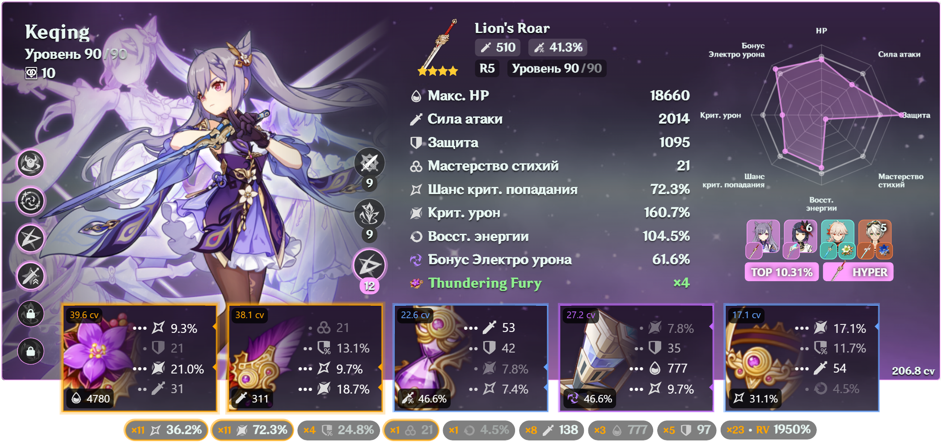Click the first constellation icon on left

tap(30, 163)
